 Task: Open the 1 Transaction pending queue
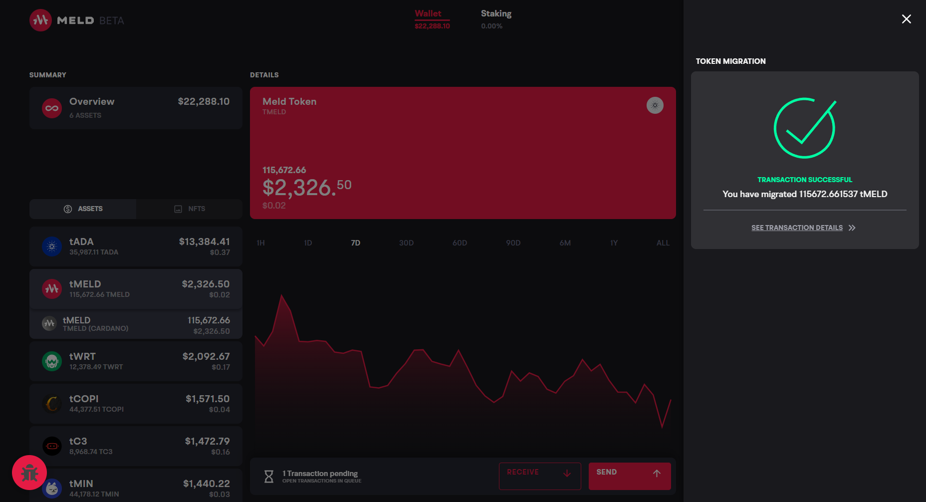tap(322, 477)
